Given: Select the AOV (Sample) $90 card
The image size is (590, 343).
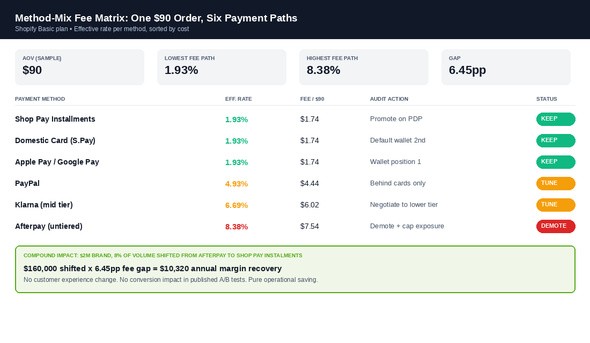Looking at the screenshot, I should tap(79, 67).
